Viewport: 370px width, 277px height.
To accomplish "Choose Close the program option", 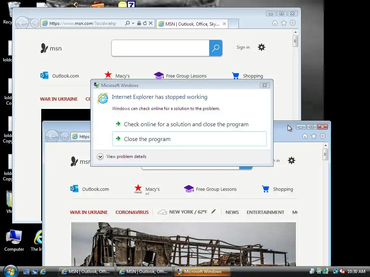I will [x=189, y=139].
